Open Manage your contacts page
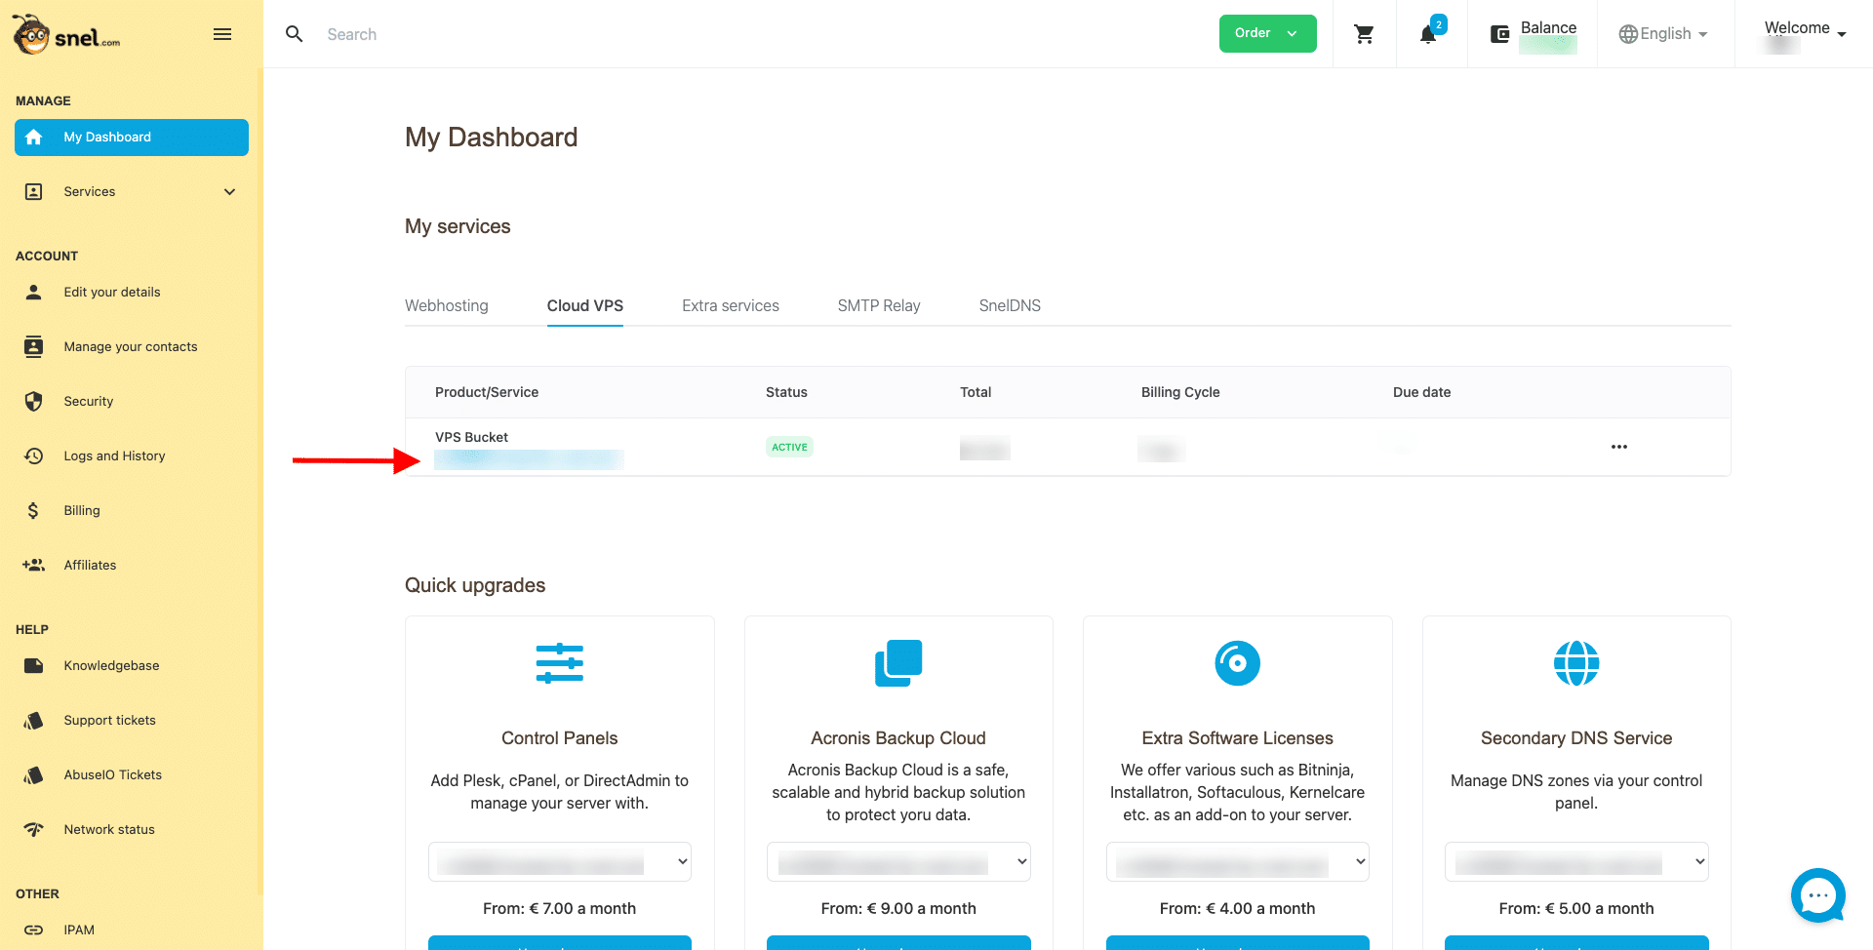This screenshot has height=950, width=1873. tap(131, 346)
